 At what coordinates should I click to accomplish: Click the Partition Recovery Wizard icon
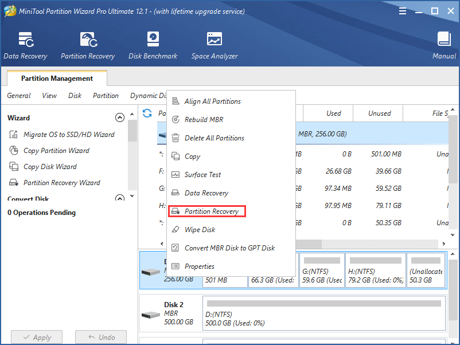[x=13, y=183]
